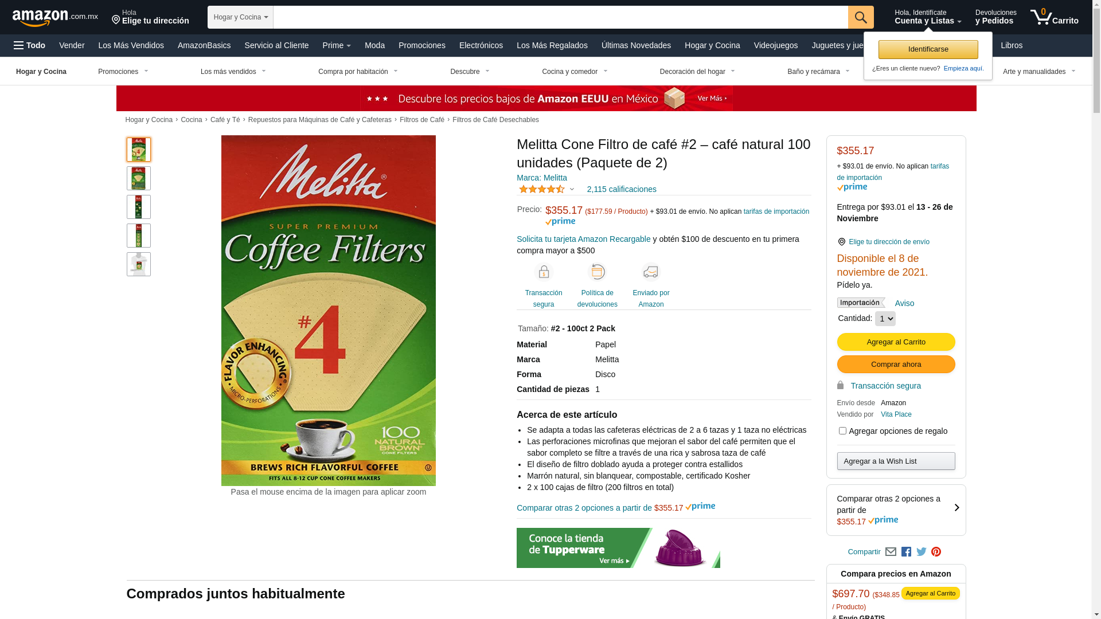The image size is (1101, 619).
Task: Expand the star rating breakdown arrow
Action: point(572,189)
